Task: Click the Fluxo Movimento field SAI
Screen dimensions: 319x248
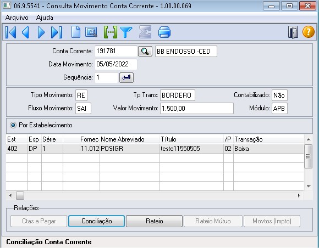Action: [x=83, y=109]
